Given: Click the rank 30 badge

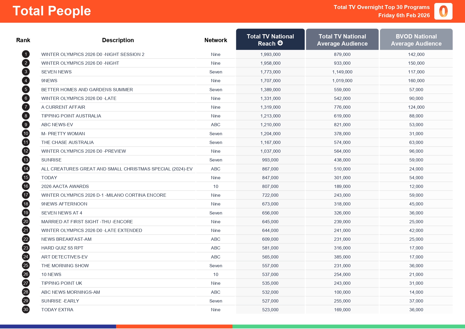Looking at the screenshot, I should pos(26,310).
